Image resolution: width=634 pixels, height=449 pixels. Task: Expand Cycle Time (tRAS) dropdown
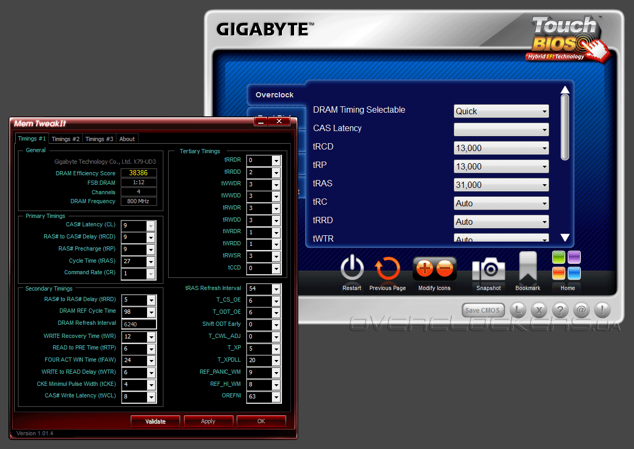tap(151, 262)
